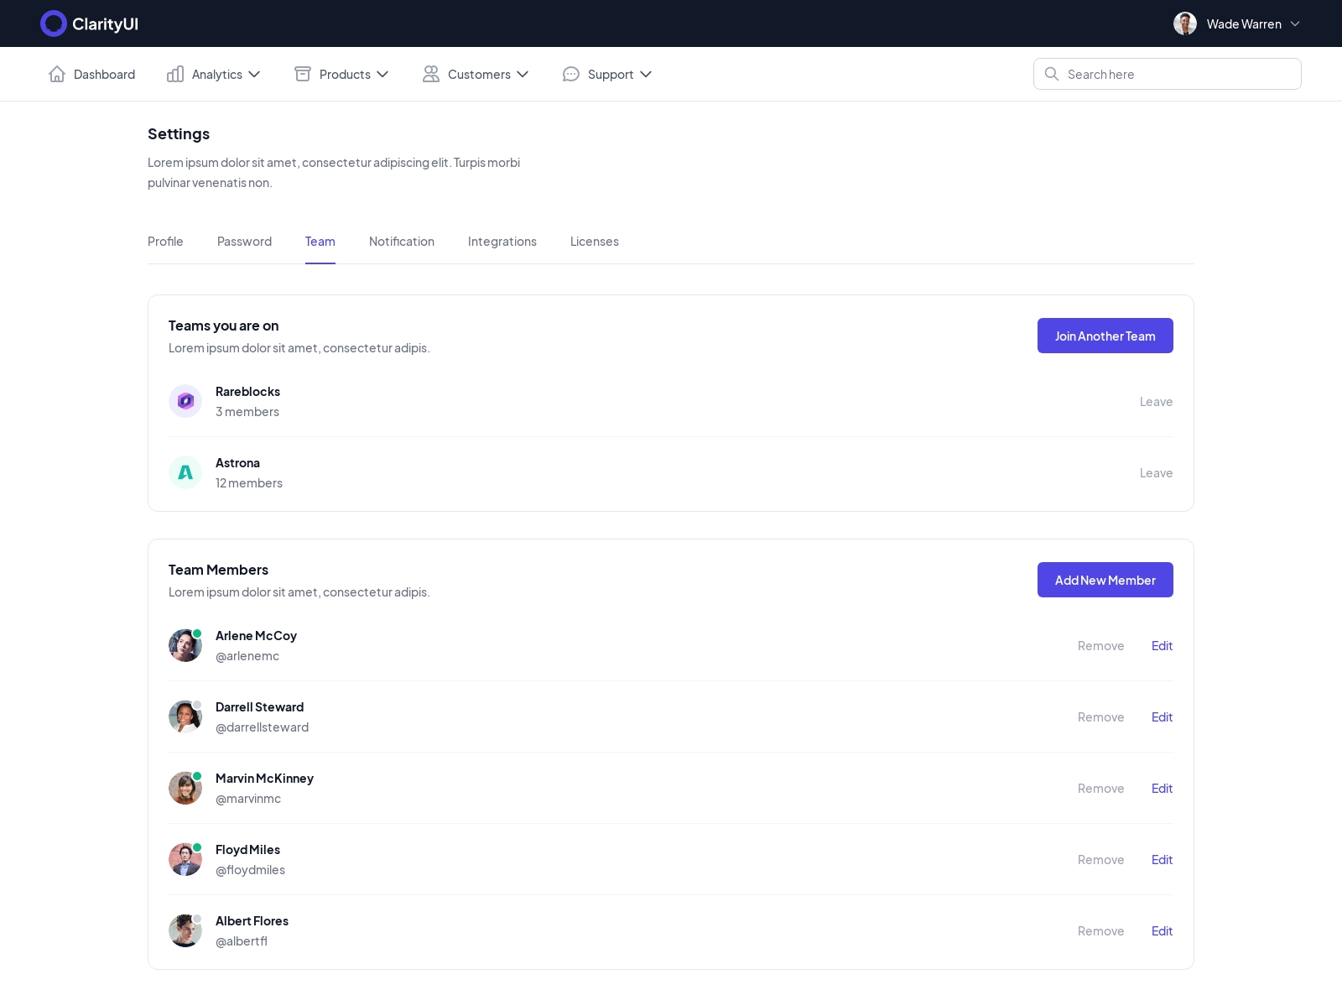The width and height of the screenshot is (1342, 990).
Task: Click the ClarityUI brand name text
Action: point(105,24)
